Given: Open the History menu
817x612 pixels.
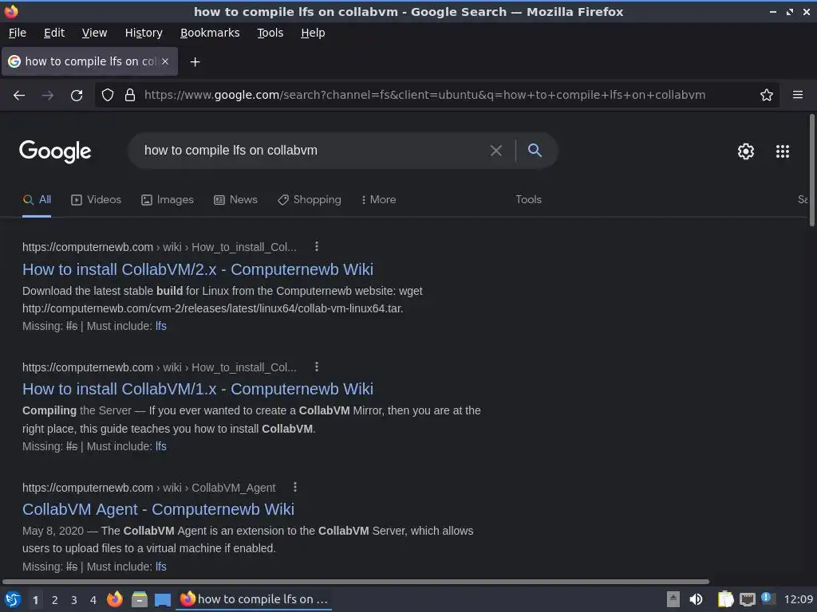Looking at the screenshot, I should pyautogui.click(x=144, y=33).
